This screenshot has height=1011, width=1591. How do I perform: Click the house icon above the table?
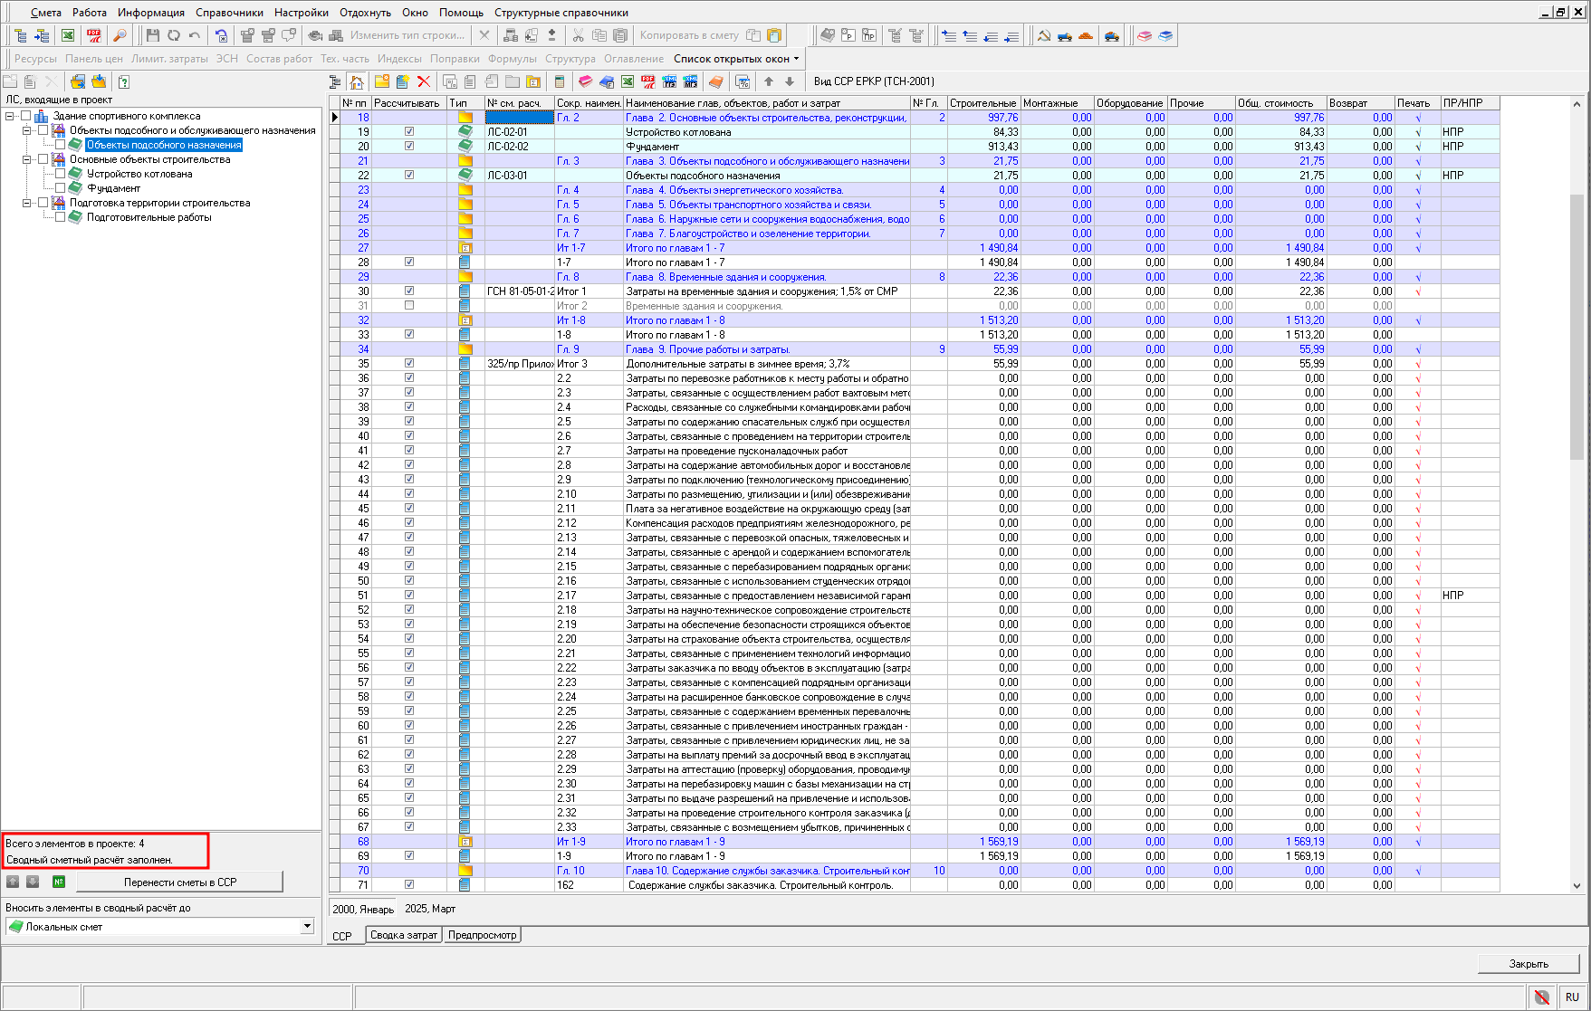pyautogui.click(x=357, y=81)
